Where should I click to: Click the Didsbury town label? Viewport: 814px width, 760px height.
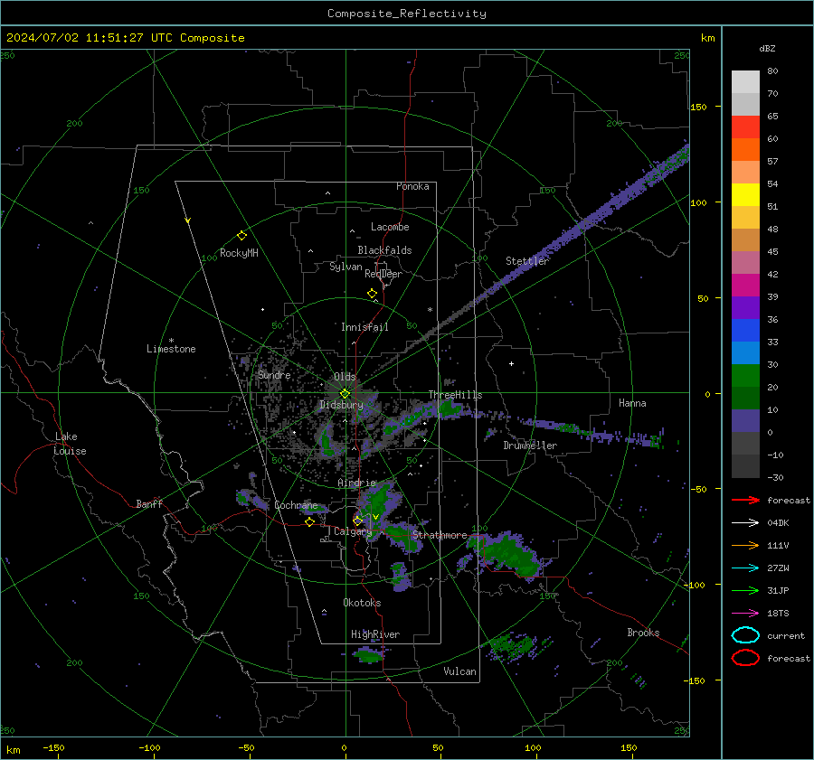tap(341, 405)
